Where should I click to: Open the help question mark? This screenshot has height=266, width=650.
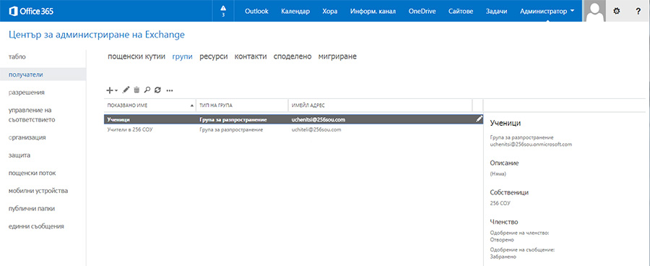638,12
